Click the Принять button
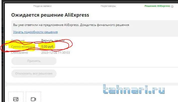Viewport: 178px width, 102px height. [34, 61]
